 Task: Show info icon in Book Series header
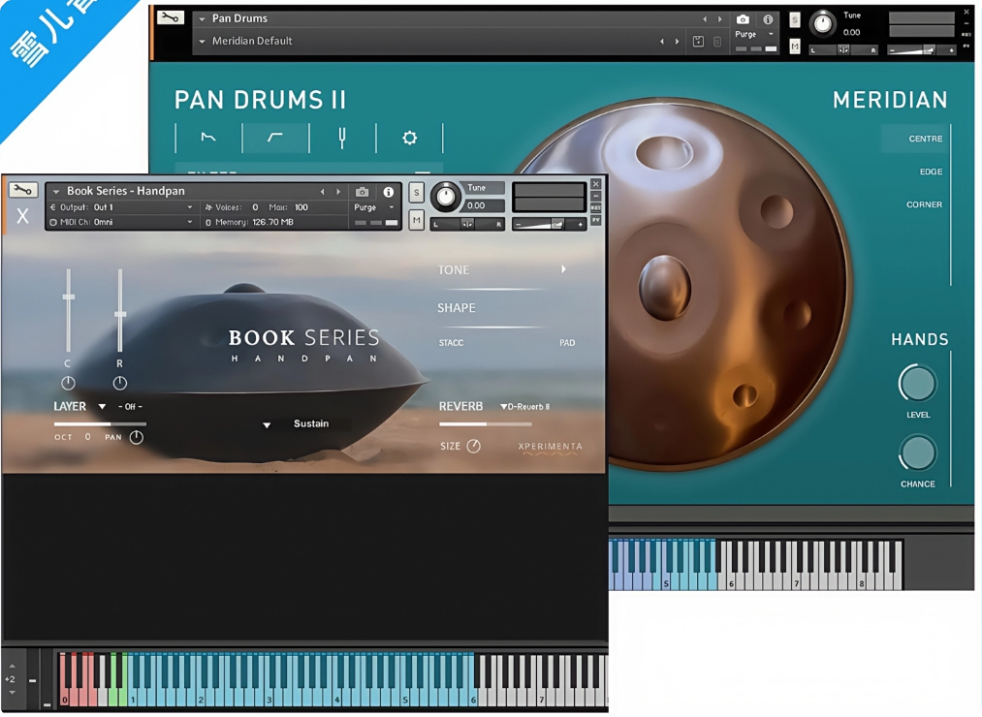pyautogui.click(x=389, y=192)
